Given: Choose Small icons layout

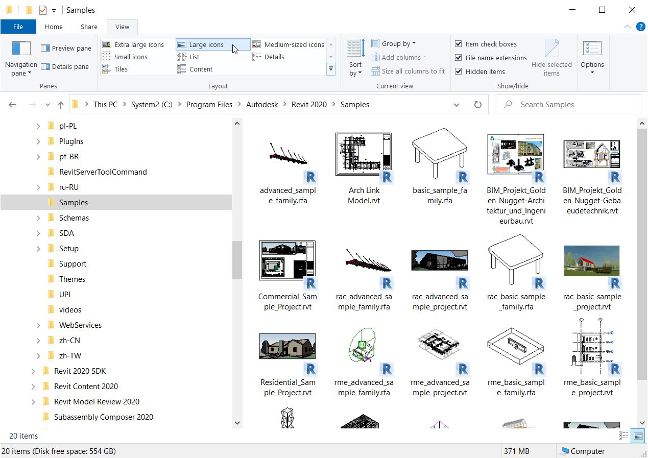Looking at the screenshot, I should click(125, 57).
